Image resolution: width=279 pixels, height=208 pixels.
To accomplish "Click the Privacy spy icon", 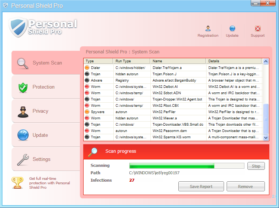I will click(23, 112).
